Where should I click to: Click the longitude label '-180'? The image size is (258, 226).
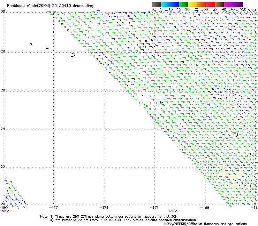pyautogui.click(x=3, y=207)
